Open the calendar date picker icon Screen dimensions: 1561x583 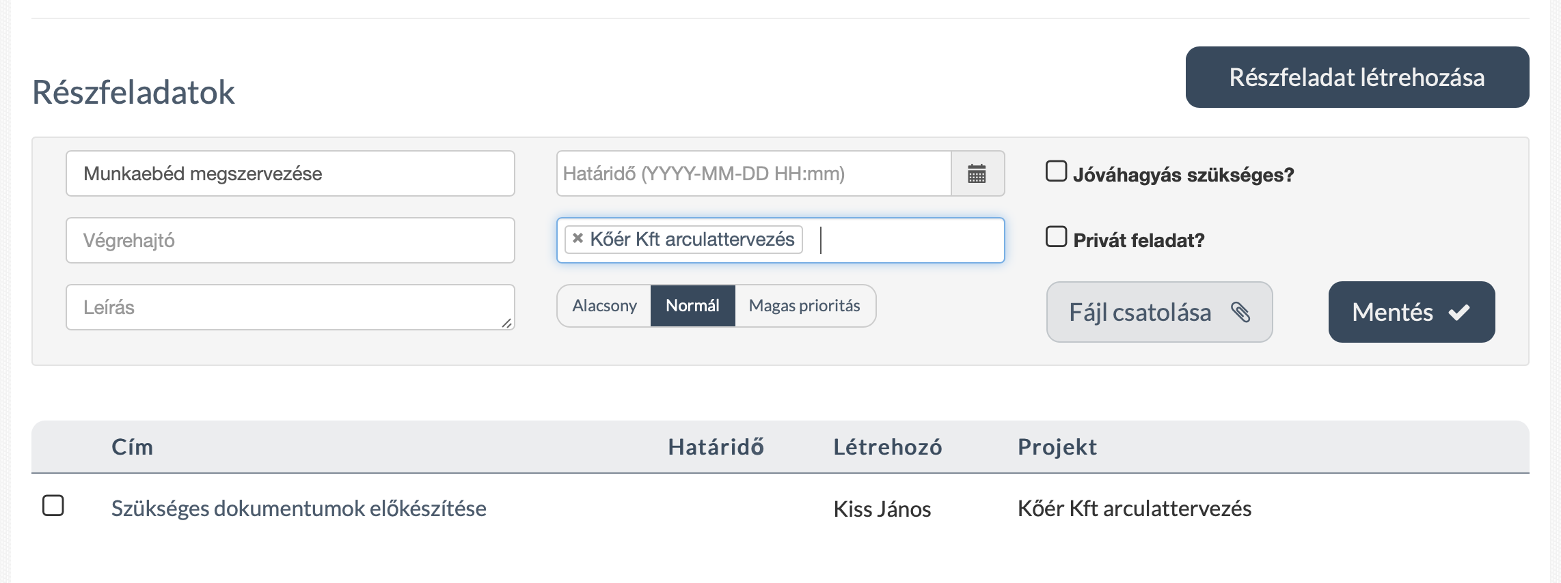pos(977,173)
